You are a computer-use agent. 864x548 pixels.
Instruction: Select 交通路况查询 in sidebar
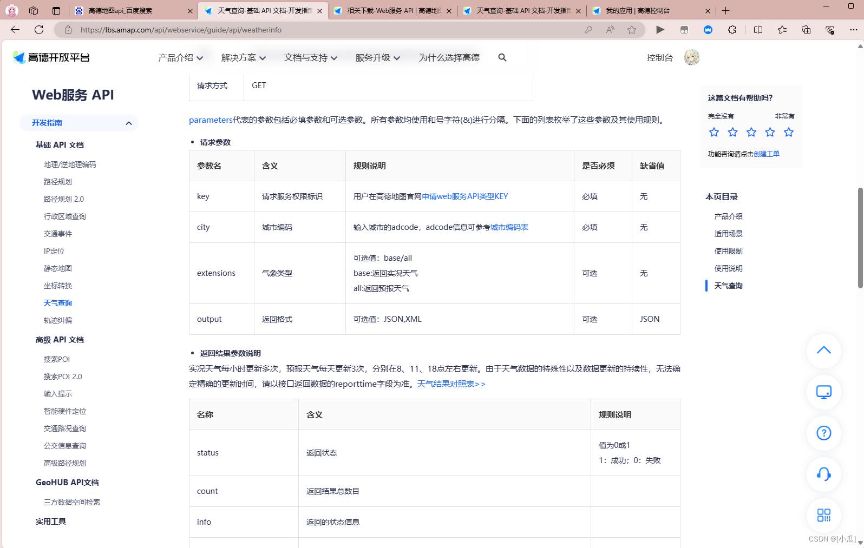pos(65,428)
